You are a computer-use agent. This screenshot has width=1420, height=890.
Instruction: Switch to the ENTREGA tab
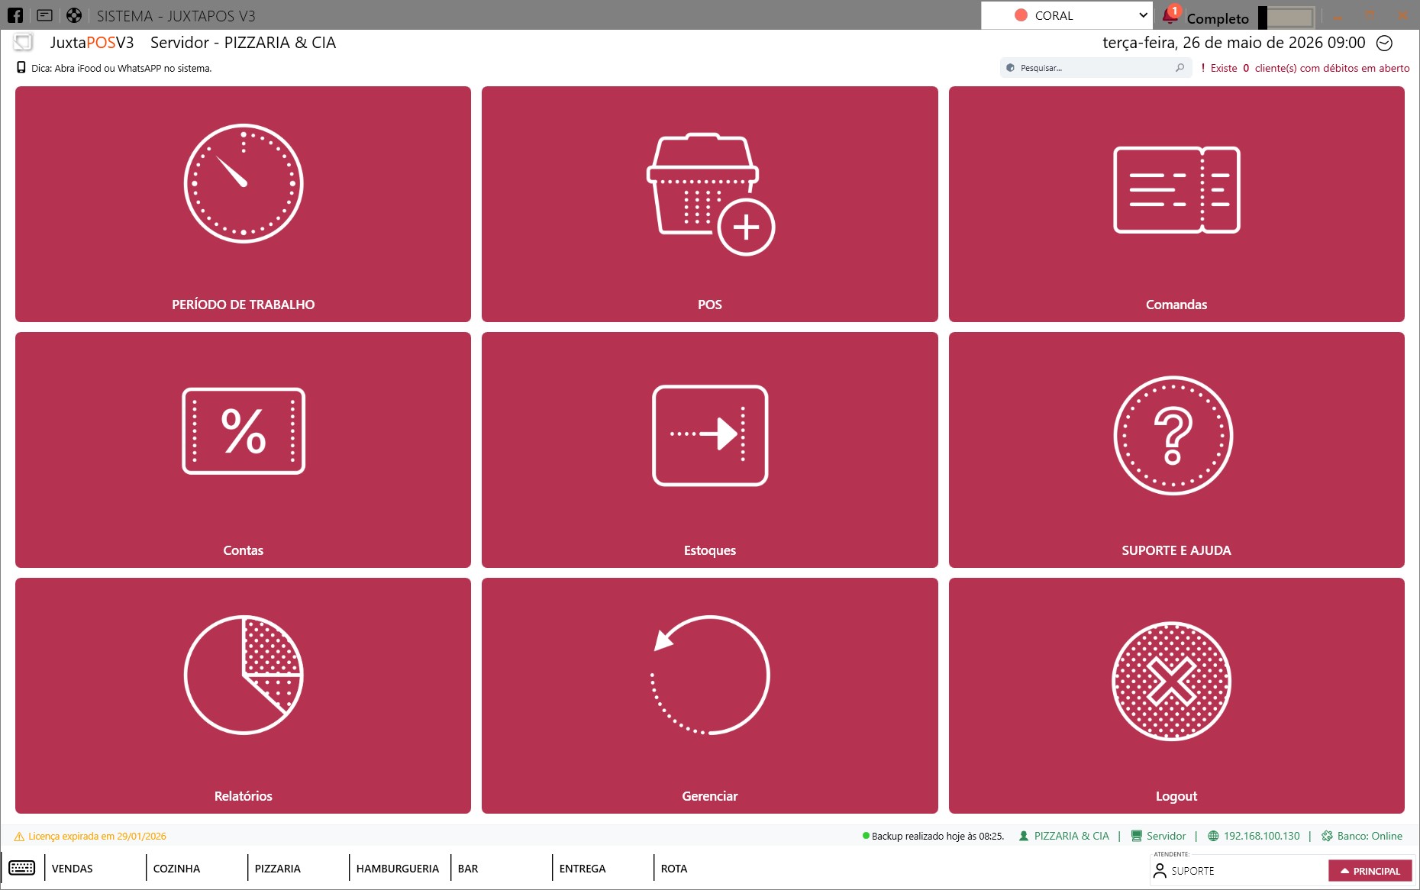(x=602, y=869)
